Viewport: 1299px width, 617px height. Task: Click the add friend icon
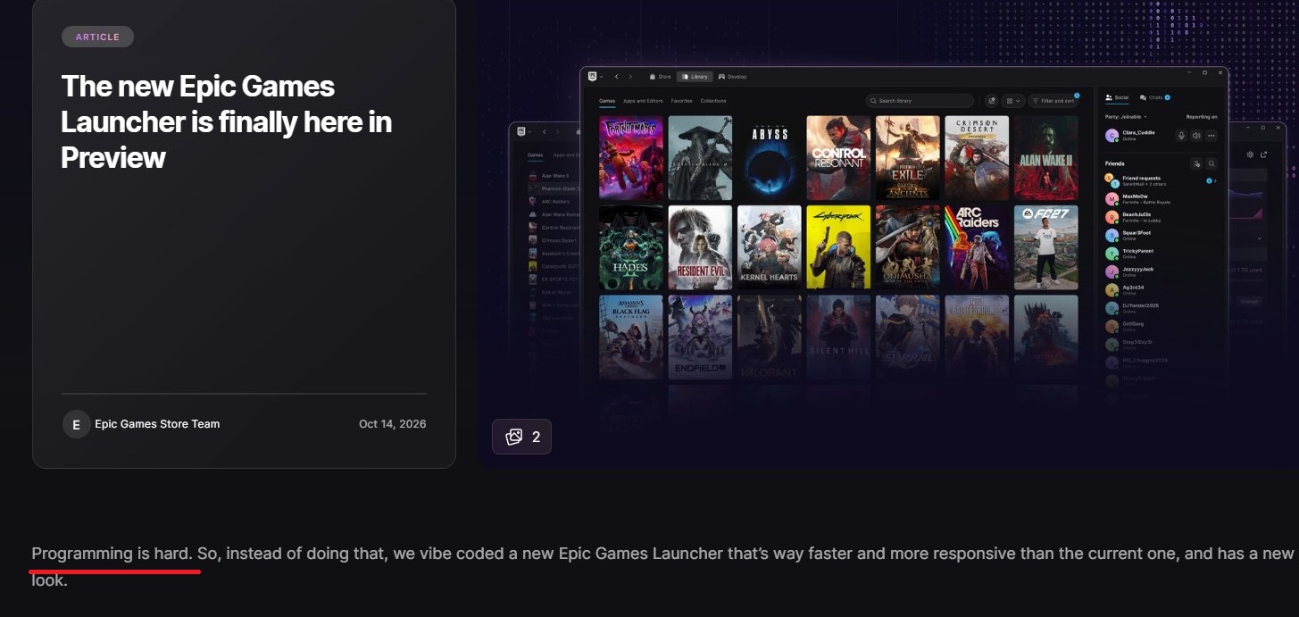coord(1196,164)
